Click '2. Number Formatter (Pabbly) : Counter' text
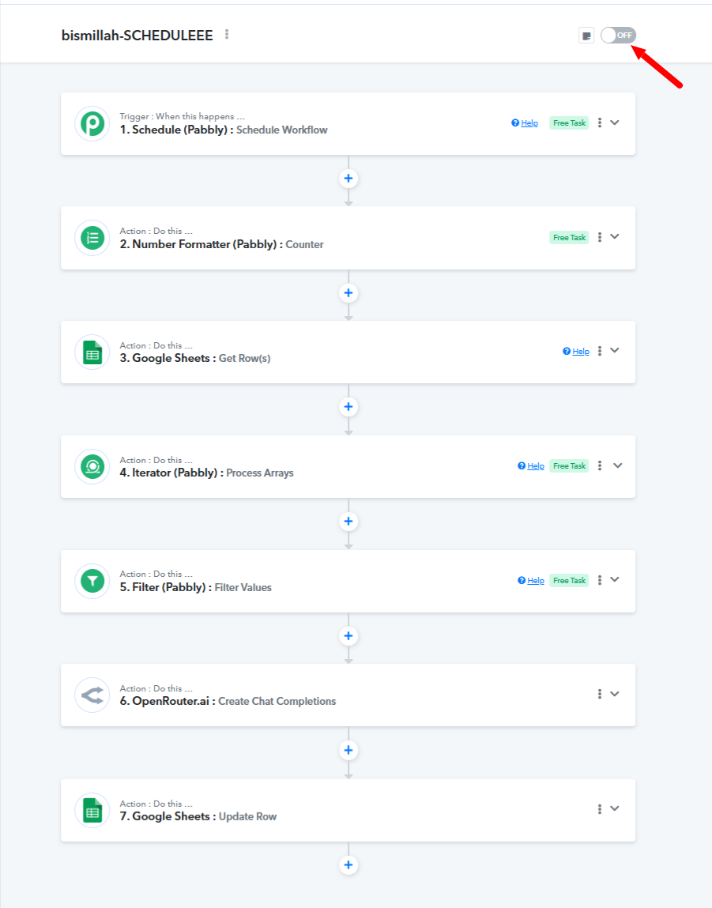This screenshot has width=712, height=908. click(222, 244)
